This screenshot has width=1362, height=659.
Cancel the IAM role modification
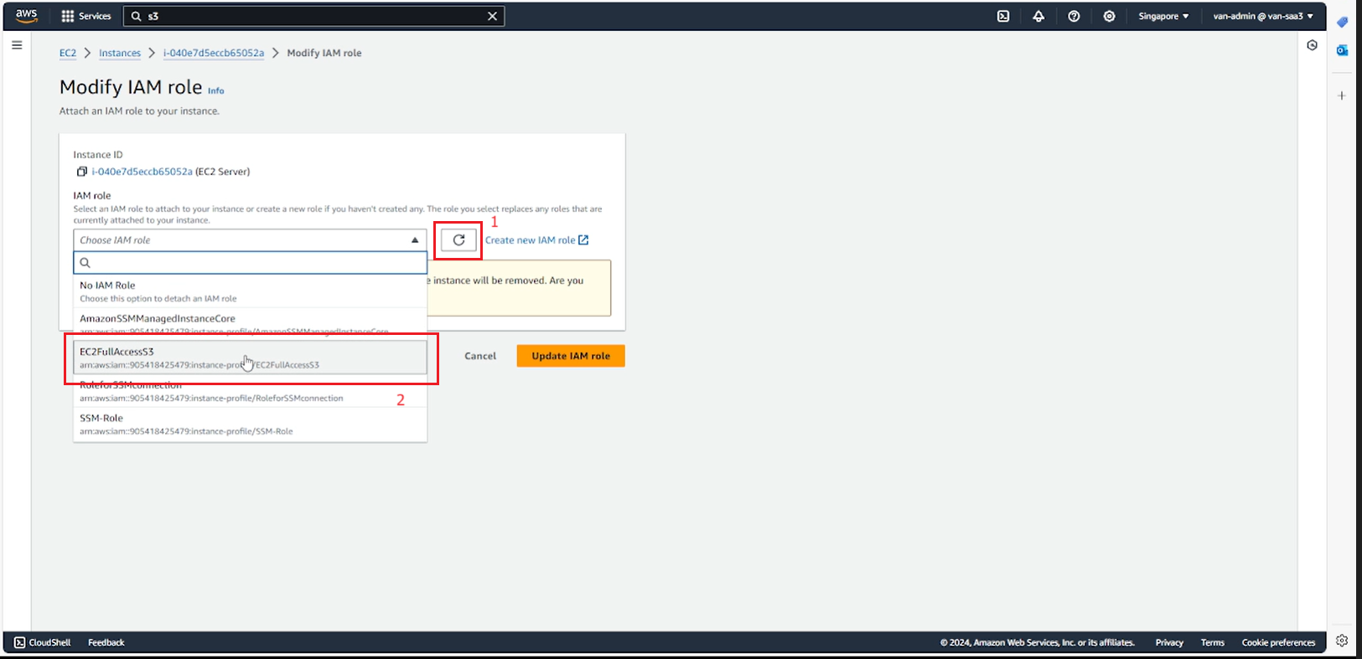point(480,356)
